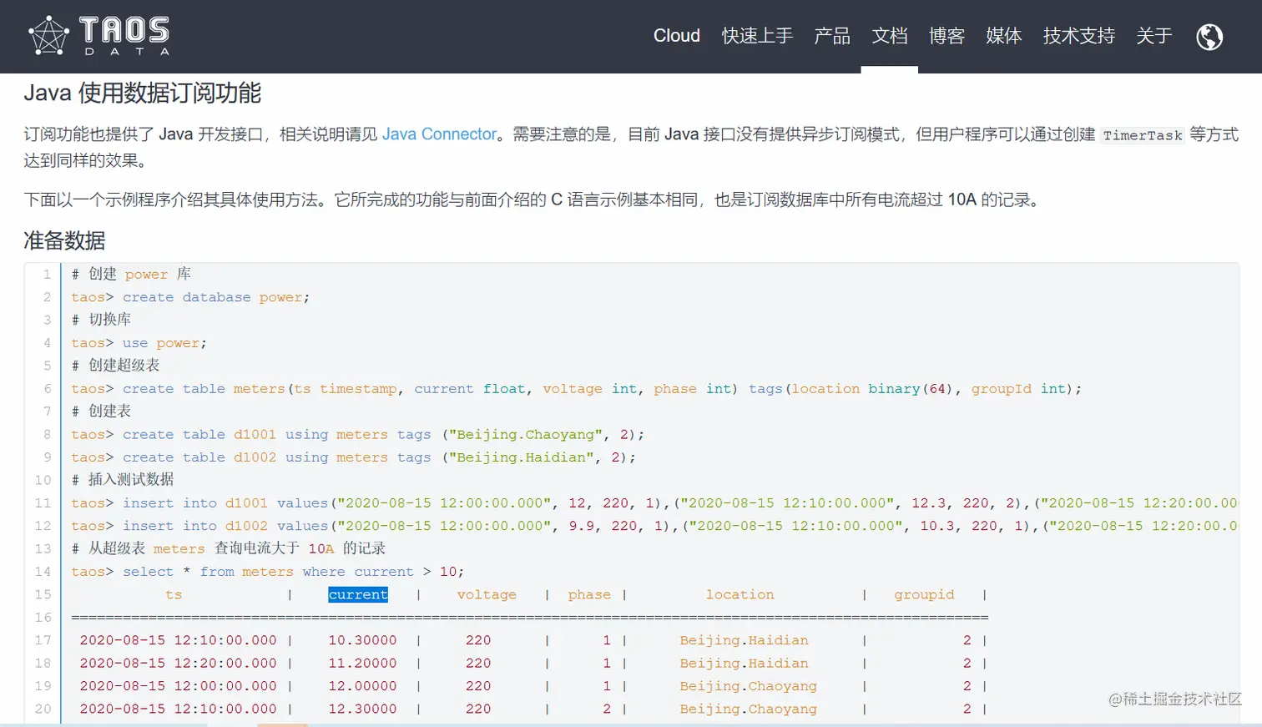
Task: Click the select * from meters query line
Action: pyautogui.click(x=267, y=572)
